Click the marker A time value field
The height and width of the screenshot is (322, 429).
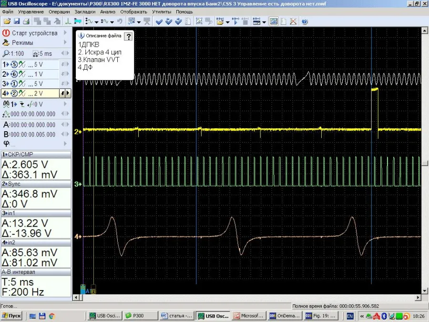pyautogui.click(x=32, y=125)
